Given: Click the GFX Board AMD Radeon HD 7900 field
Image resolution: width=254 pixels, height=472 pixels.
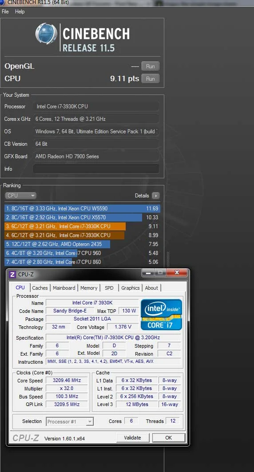Looking at the screenshot, I should click(96, 156).
